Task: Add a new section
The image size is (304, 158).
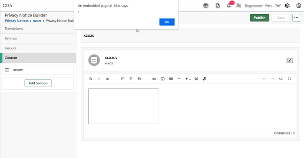Action: tap(38, 83)
